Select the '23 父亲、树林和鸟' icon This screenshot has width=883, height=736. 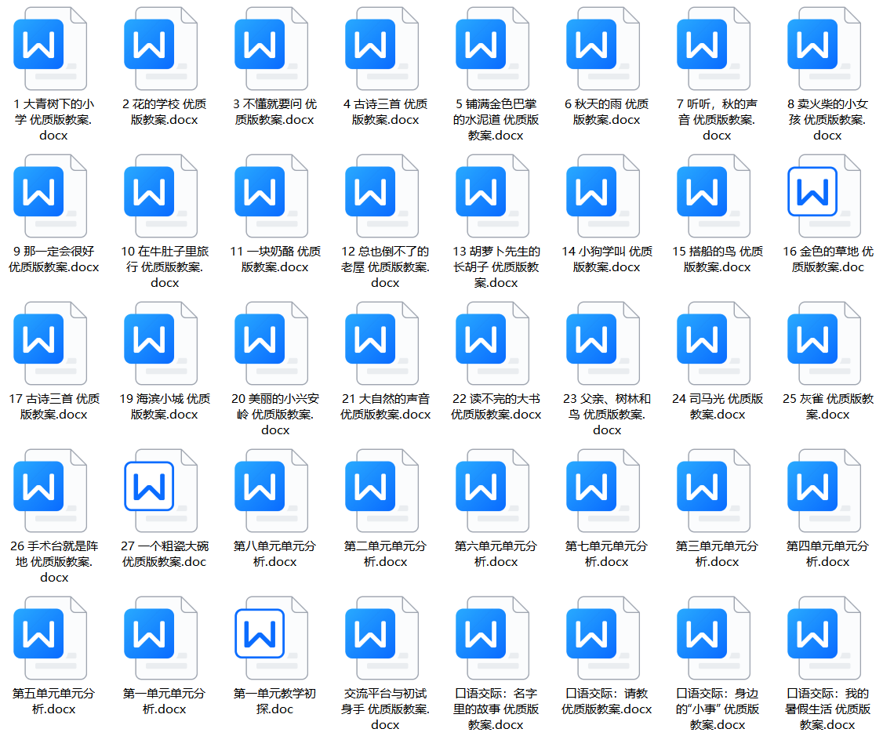pos(603,343)
